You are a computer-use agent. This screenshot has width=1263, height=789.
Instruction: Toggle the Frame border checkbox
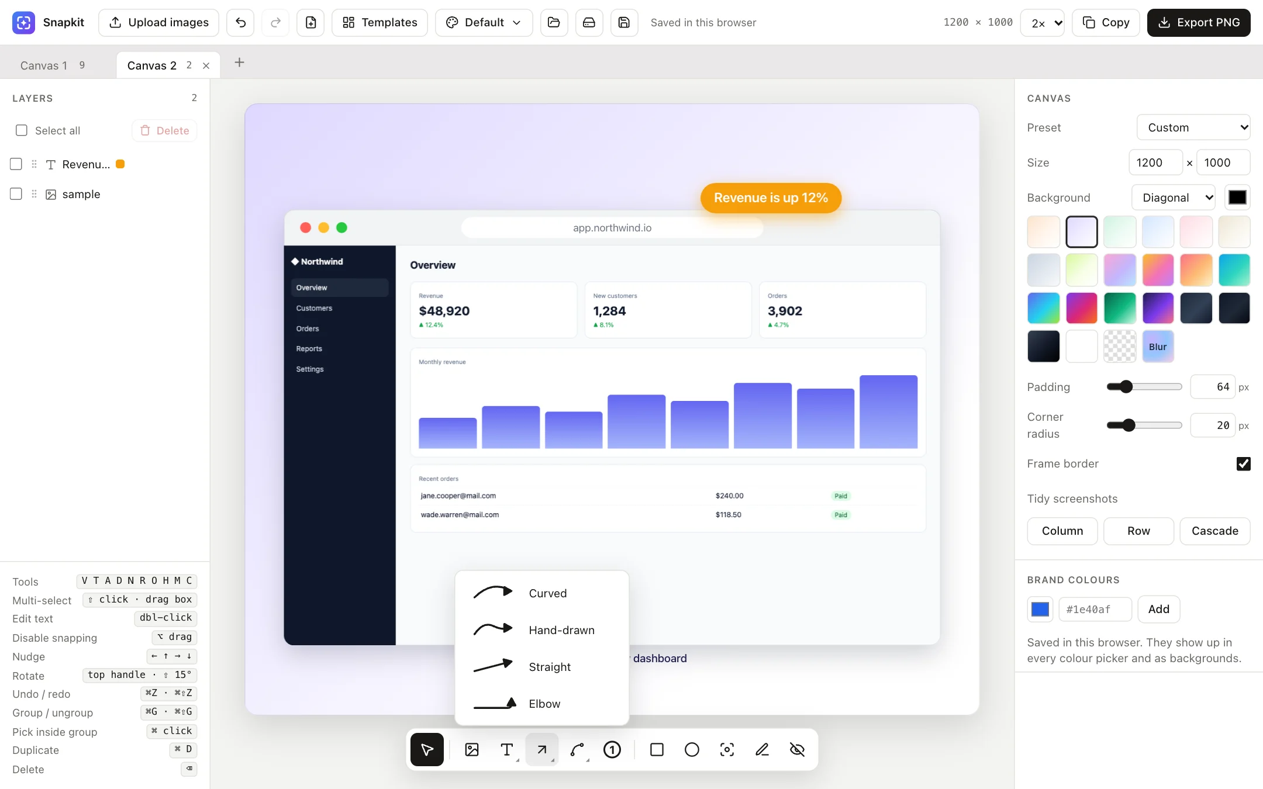point(1244,463)
